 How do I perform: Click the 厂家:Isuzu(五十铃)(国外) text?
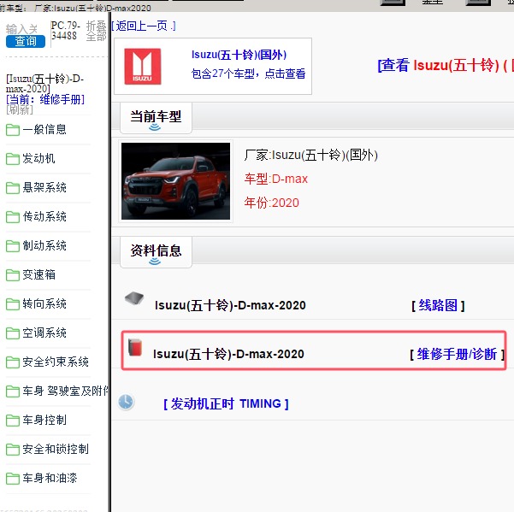point(310,155)
